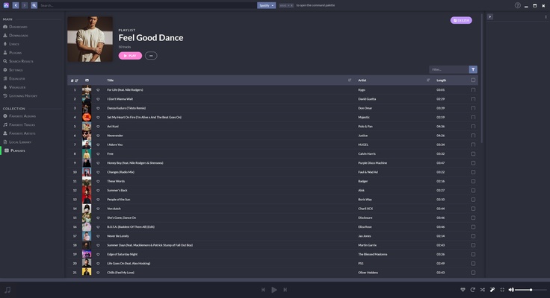
Task: Open the Nuclear app logo
Action: tap(6, 5)
